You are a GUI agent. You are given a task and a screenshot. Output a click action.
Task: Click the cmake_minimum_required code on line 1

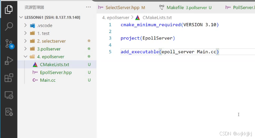(x=170, y=25)
